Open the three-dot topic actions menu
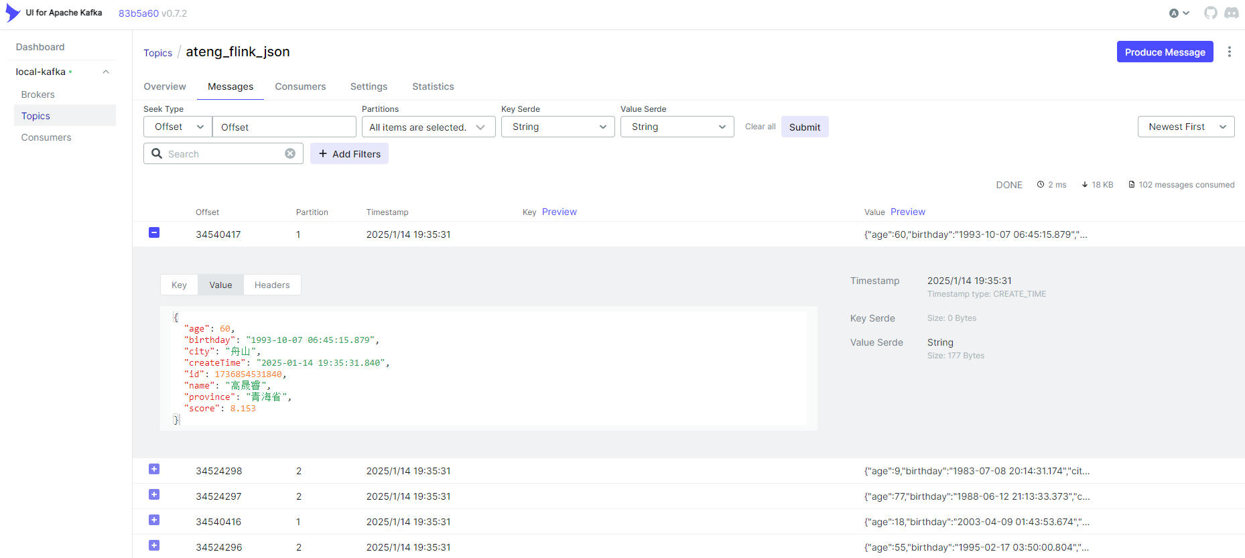The image size is (1245, 558). [1229, 52]
